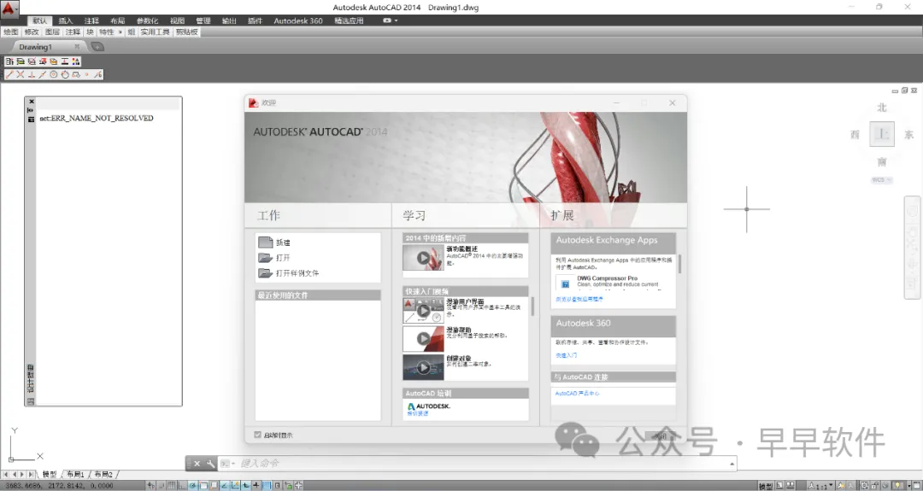Click the Quick View Drawings status icon
This screenshot has width=923, height=491.
[x=790, y=486]
